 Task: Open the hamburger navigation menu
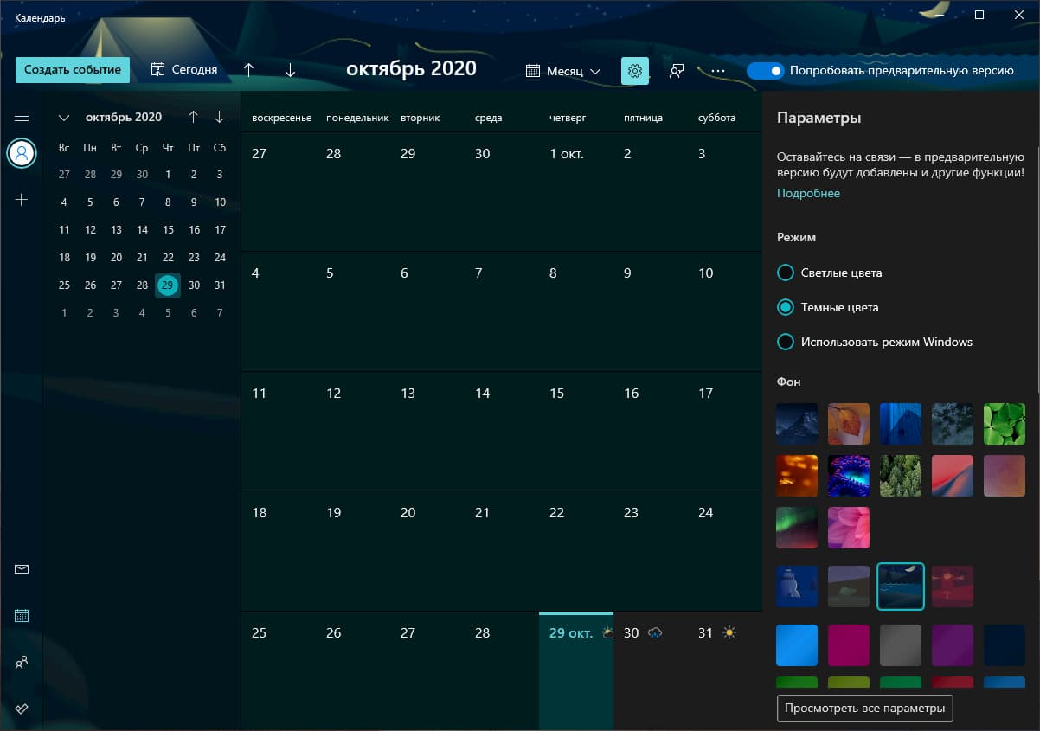pos(22,115)
